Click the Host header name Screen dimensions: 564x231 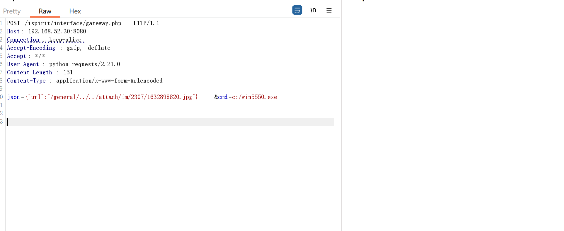[x=13, y=31]
